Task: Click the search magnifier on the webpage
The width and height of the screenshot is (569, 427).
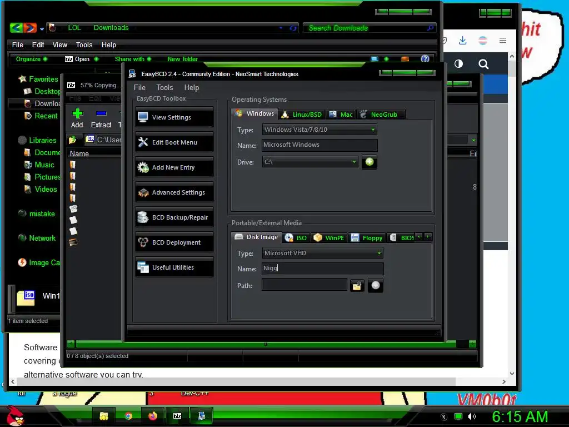Action: click(x=483, y=64)
